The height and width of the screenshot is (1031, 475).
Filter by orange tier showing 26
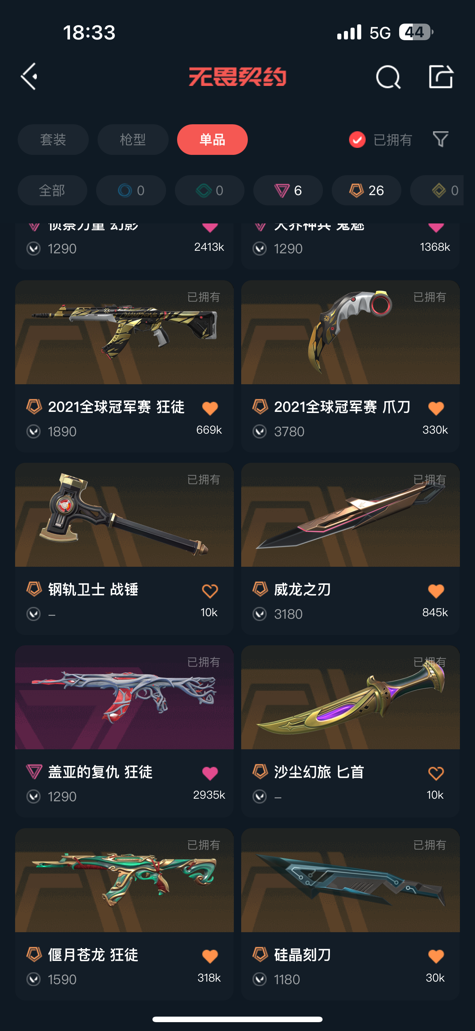point(366,191)
